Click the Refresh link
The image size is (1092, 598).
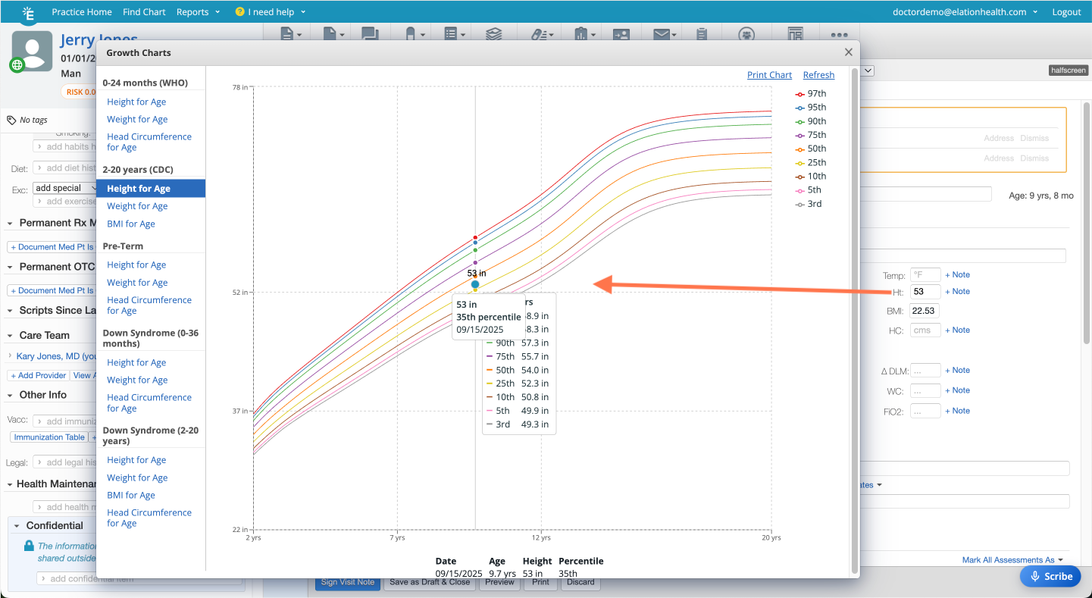click(818, 75)
